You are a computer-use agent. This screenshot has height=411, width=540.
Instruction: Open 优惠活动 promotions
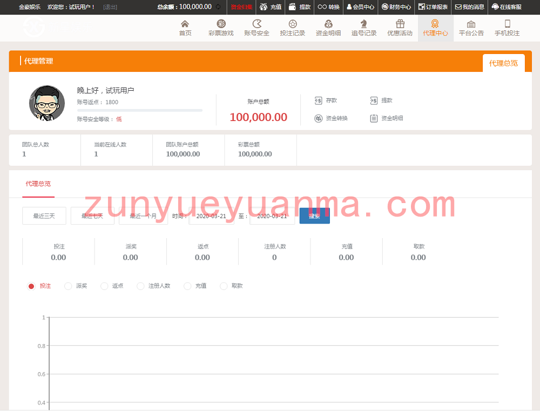pos(400,28)
